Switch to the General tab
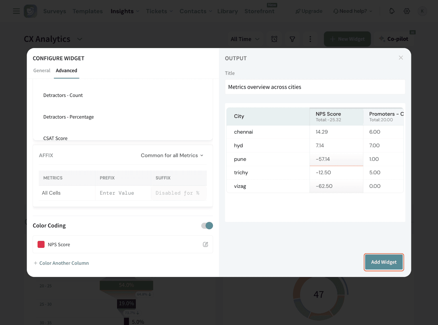 pyautogui.click(x=42, y=71)
